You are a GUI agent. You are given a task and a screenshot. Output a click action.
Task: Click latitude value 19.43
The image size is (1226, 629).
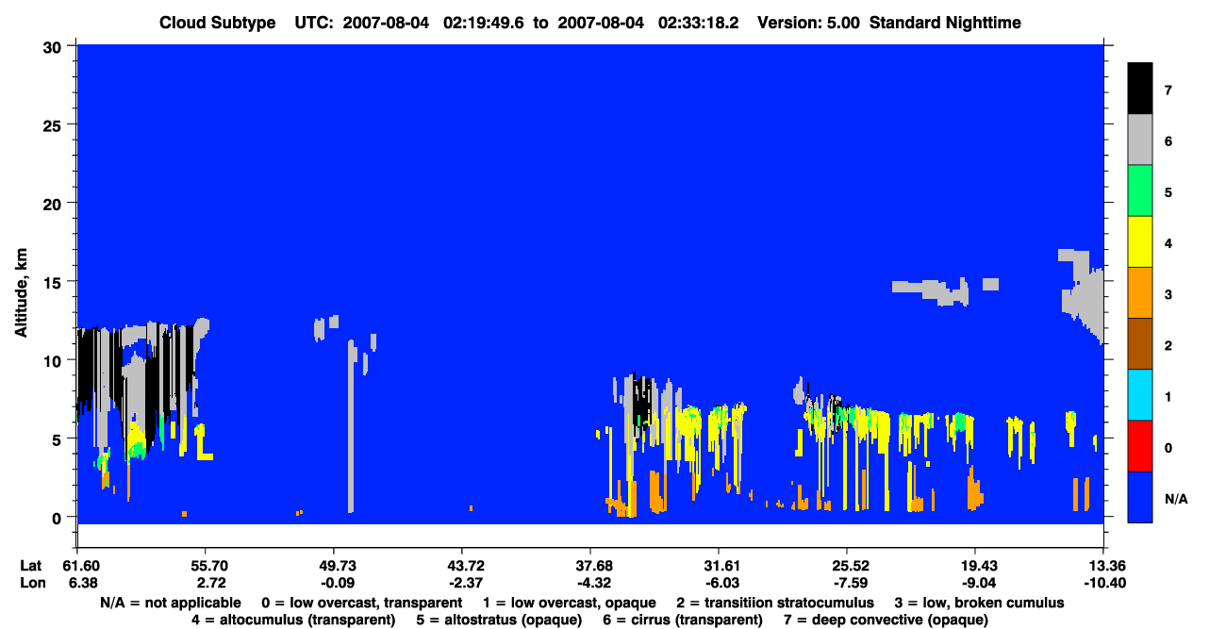coord(975,566)
